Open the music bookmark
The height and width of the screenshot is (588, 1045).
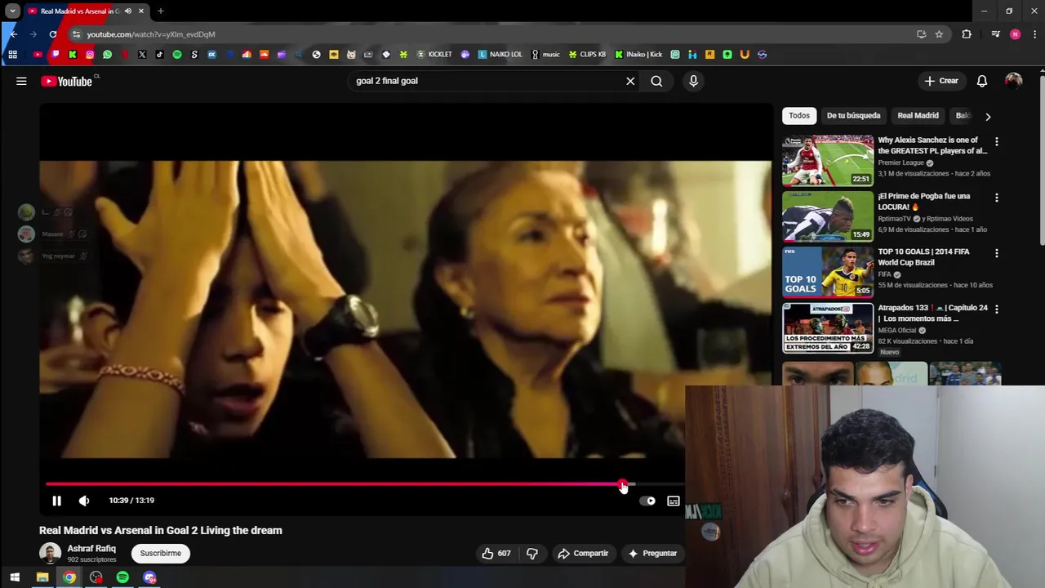546,55
